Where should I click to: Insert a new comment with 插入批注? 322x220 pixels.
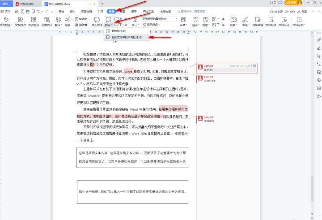97,22
